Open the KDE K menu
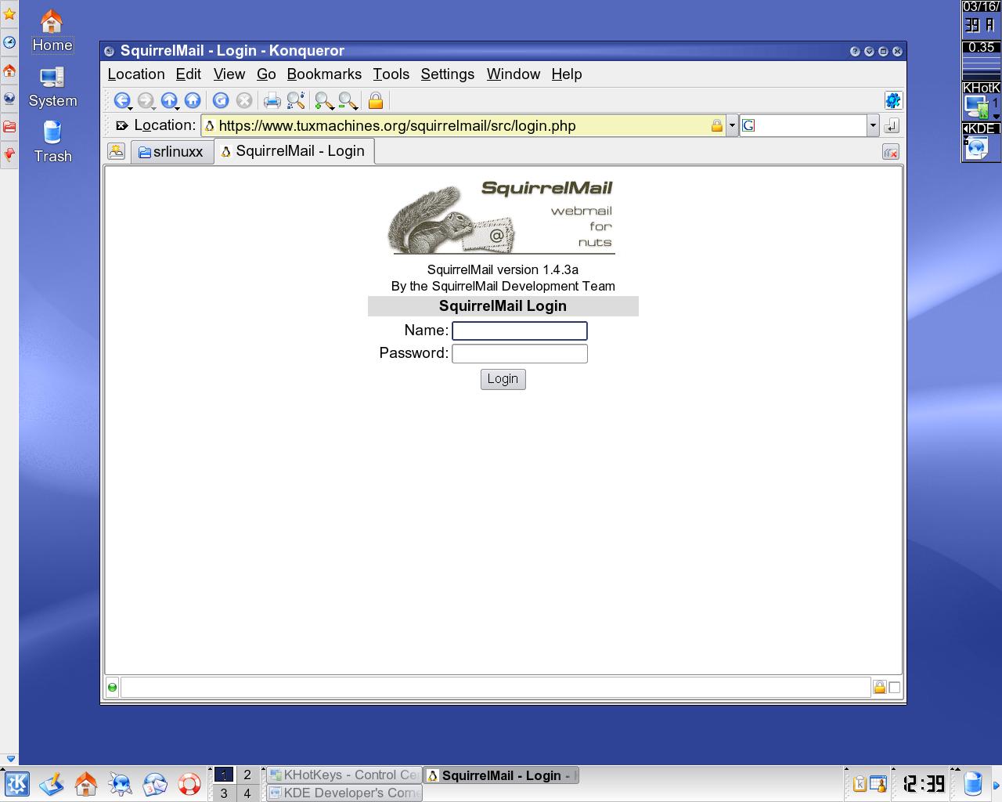The image size is (1002, 802). (16, 783)
